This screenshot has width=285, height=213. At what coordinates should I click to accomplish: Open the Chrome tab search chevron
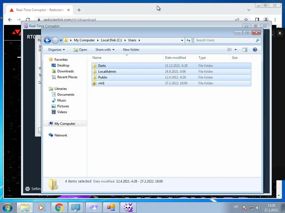click(249, 10)
